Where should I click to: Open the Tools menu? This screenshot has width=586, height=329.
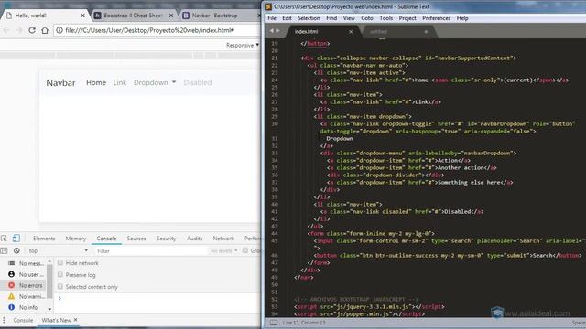point(386,18)
